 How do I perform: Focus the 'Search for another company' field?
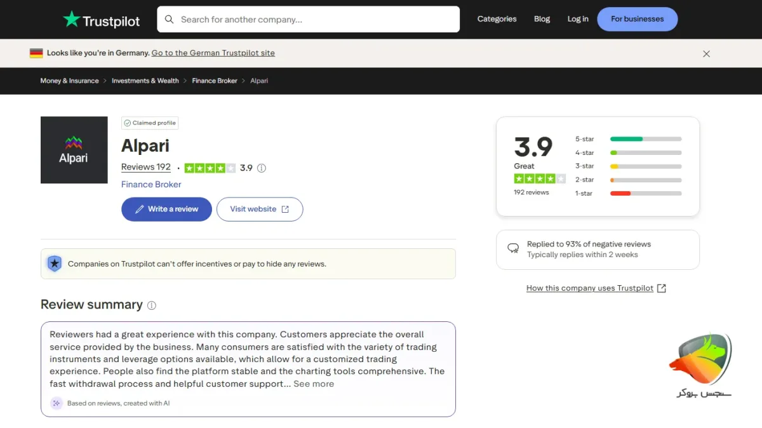point(308,19)
